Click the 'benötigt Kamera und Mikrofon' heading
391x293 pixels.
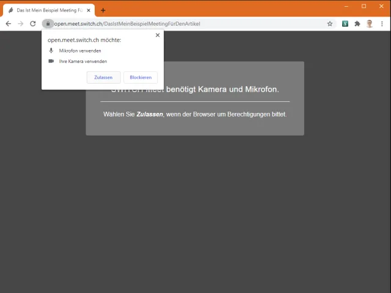222,90
